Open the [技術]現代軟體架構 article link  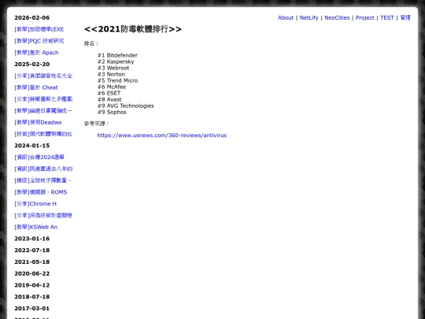[x=43, y=134]
